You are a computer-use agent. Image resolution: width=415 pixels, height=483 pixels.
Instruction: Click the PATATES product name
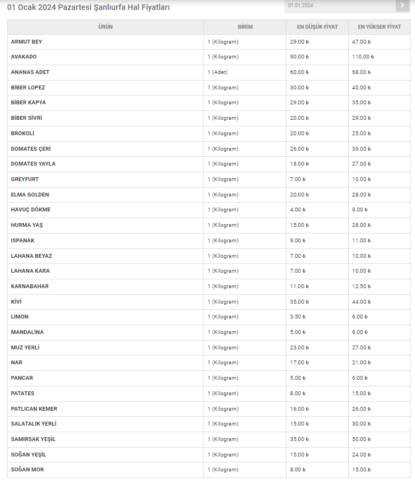23,394
